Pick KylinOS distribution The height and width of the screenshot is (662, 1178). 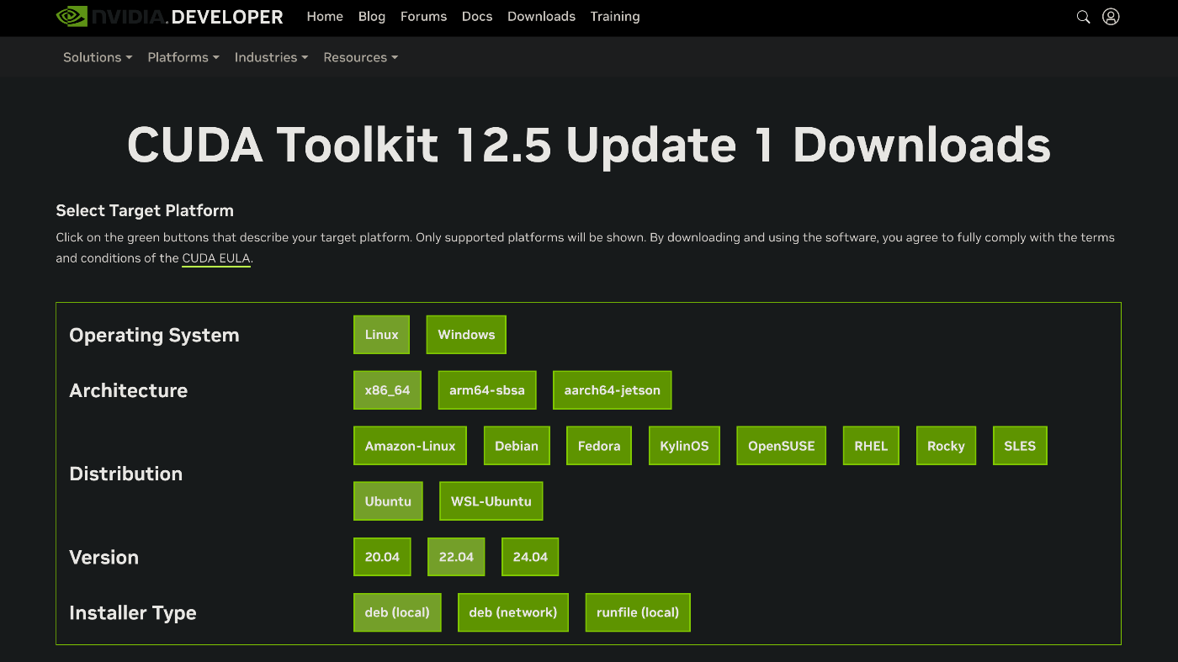(684, 446)
